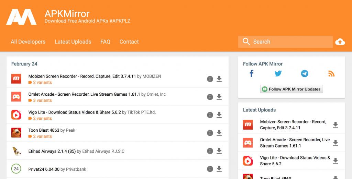Download Etihad Airways APK
Viewport: 352px width, 179px height.
tap(219, 151)
